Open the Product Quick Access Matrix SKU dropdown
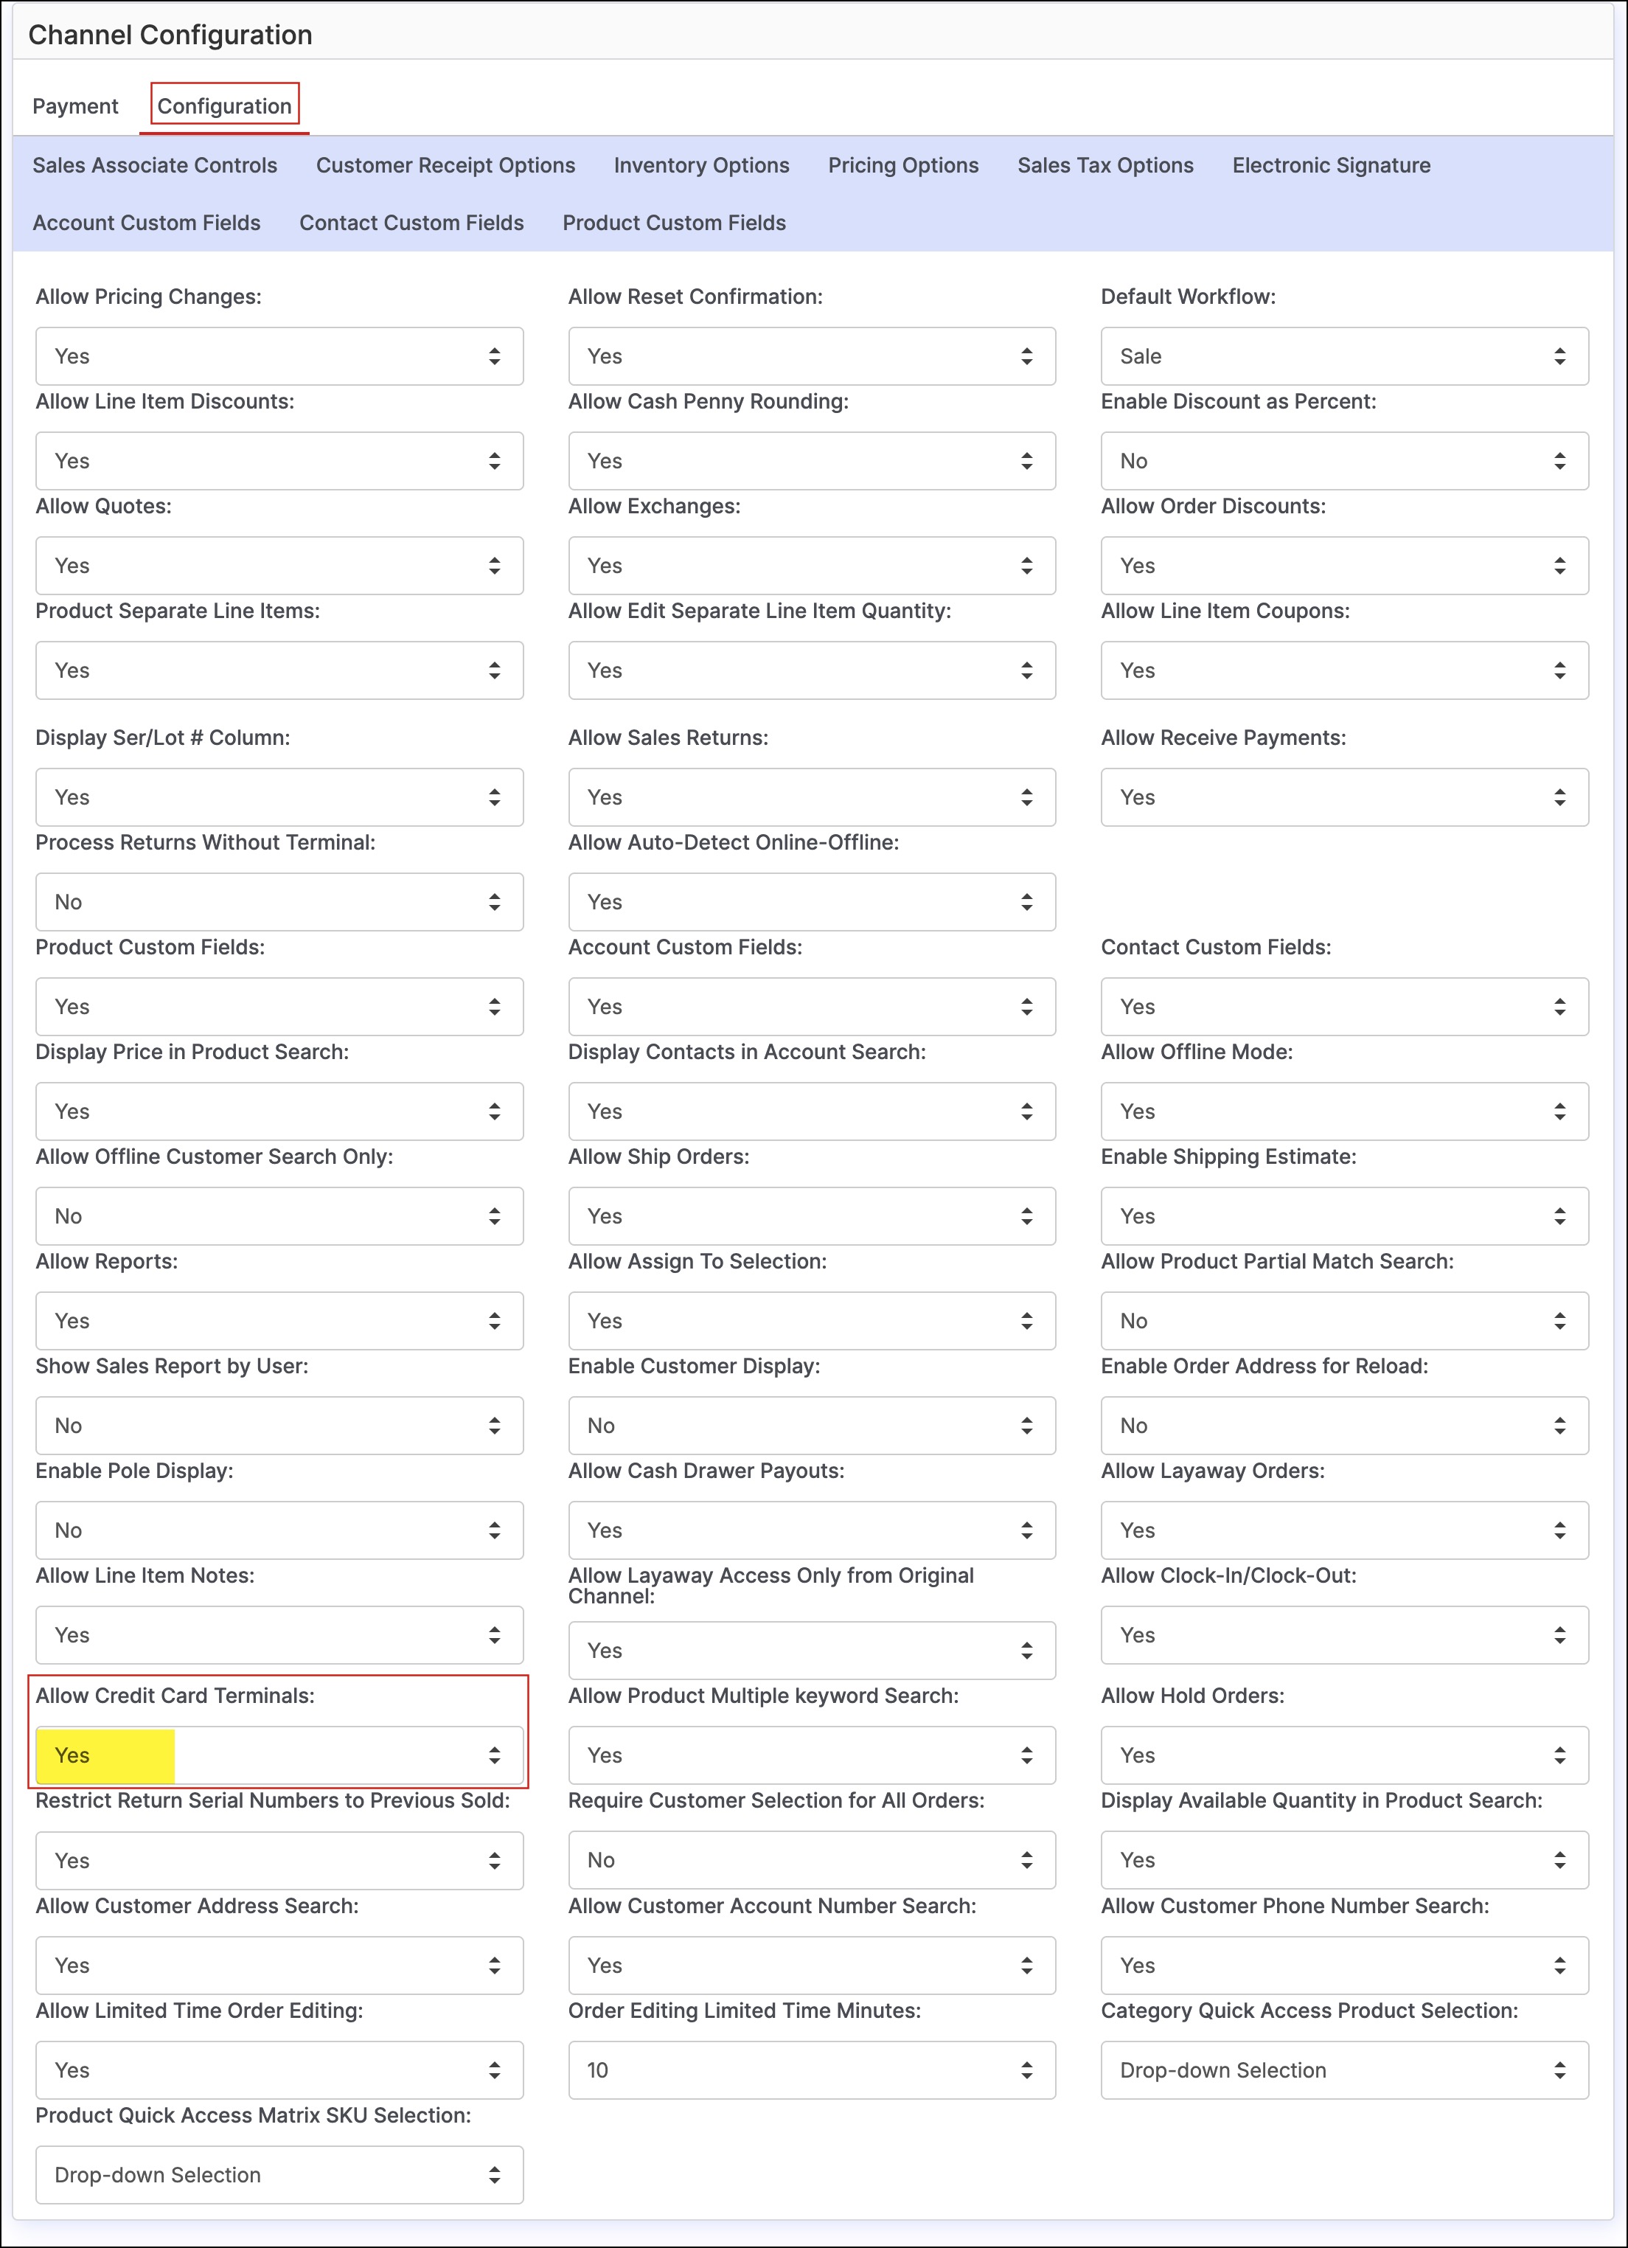This screenshot has width=1628, height=2248. tap(279, 2175)
